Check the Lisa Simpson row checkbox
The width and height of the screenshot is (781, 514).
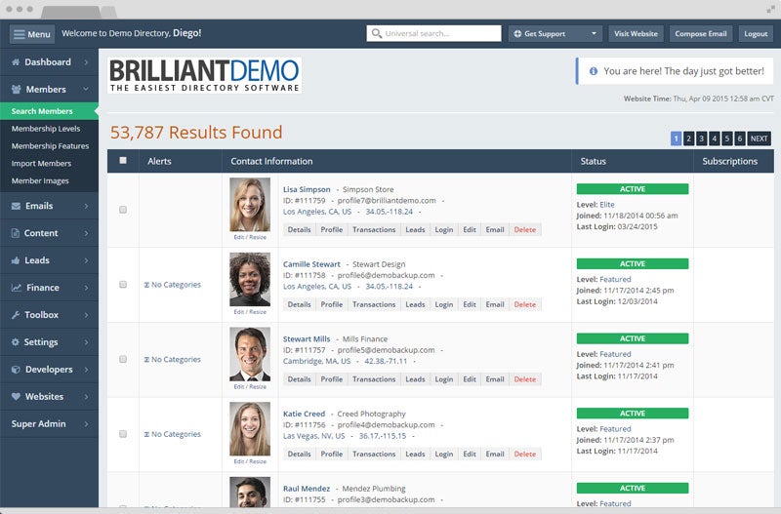(123, 210)
